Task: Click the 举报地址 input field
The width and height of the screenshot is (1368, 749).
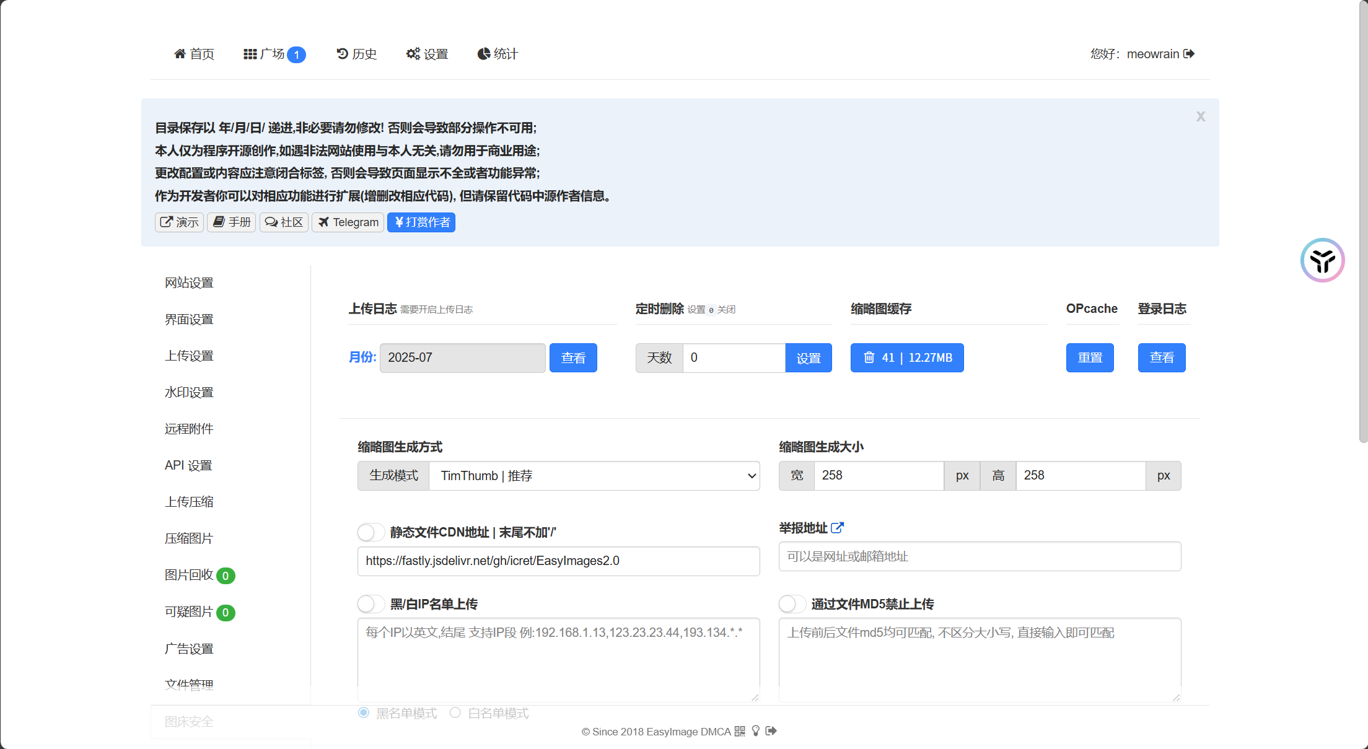Action: click(979, 556)
